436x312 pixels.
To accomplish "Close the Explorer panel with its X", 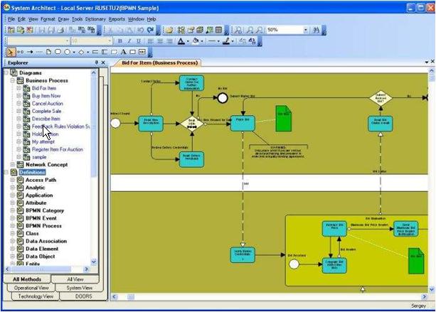I will point(103,63).
